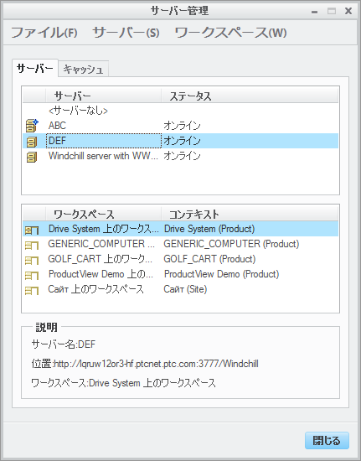Minimize the サーバー管理 window
The image size is (361, 461).
coord(315,12)
